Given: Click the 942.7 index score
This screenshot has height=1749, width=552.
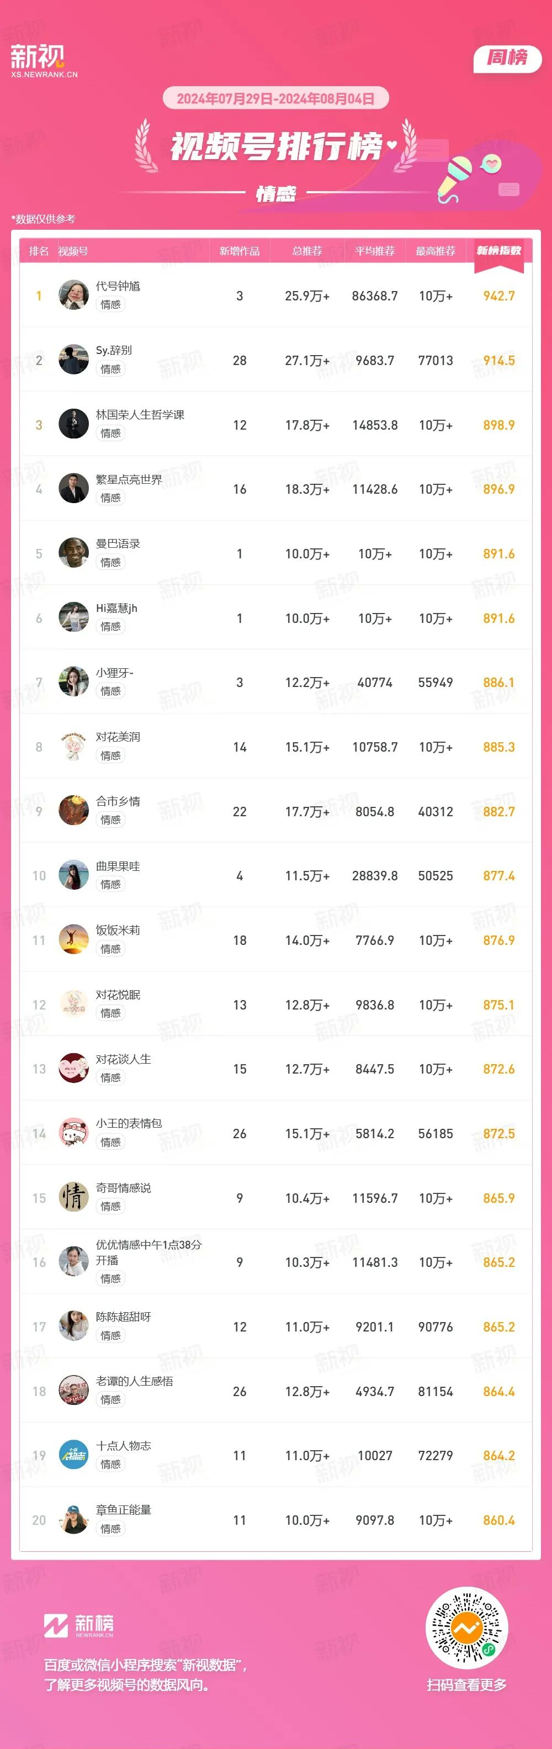Looking at the screenshot, I should [x=499, y=296].
